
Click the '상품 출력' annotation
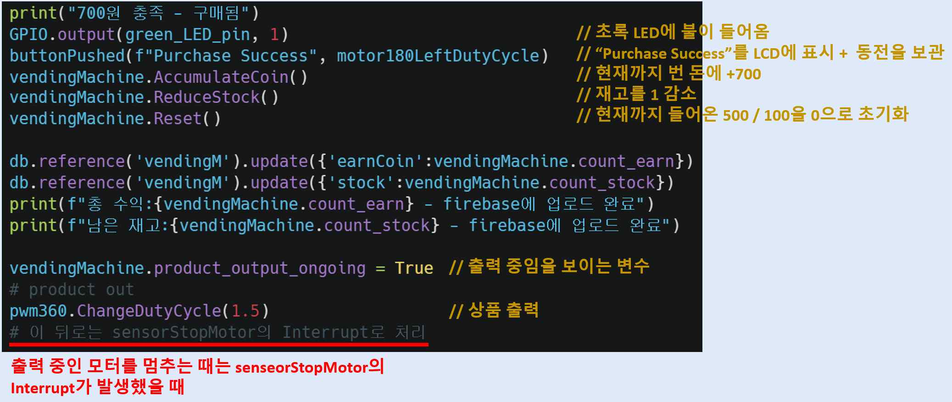coord(494,311)
